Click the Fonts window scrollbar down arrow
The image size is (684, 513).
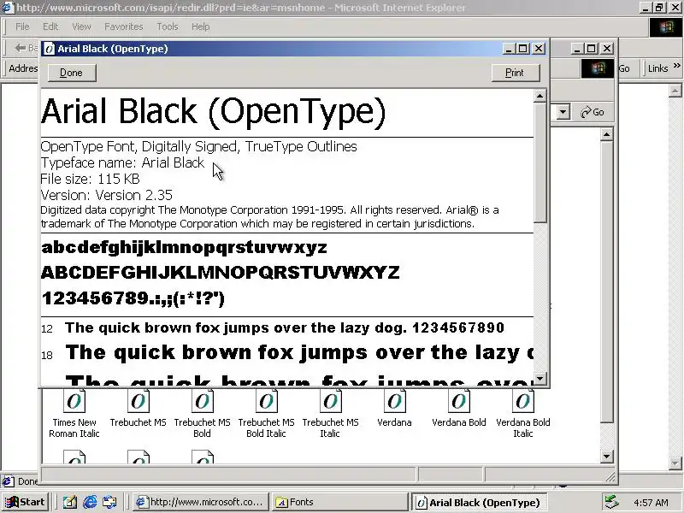(606, 457)
